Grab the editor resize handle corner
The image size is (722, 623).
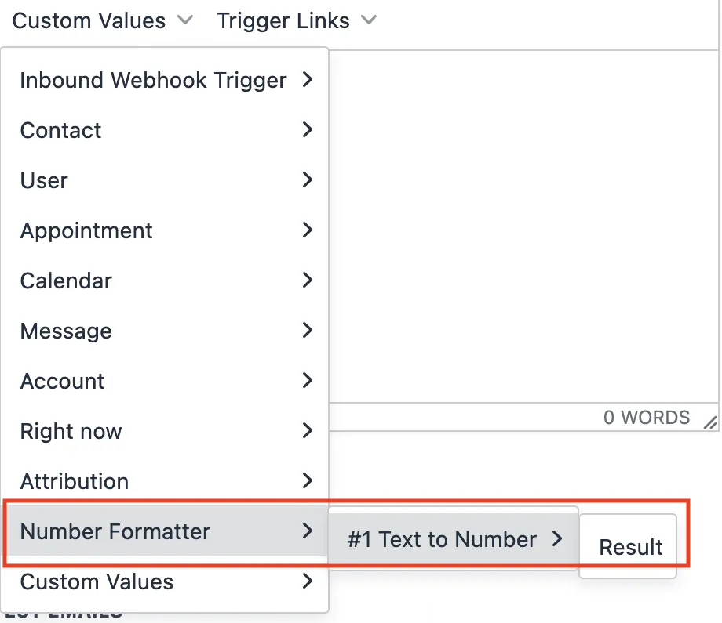709,423
